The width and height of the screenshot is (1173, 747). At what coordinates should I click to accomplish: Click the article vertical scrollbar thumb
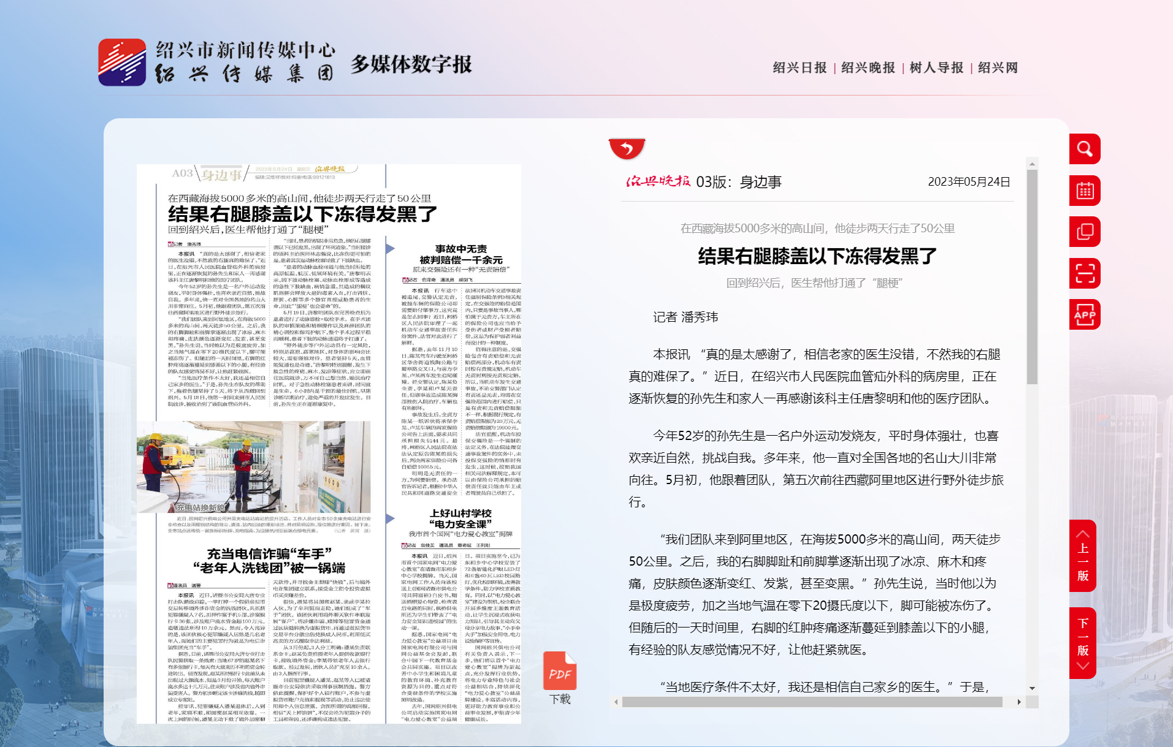pyautogui.click(x=1032, y=276)
